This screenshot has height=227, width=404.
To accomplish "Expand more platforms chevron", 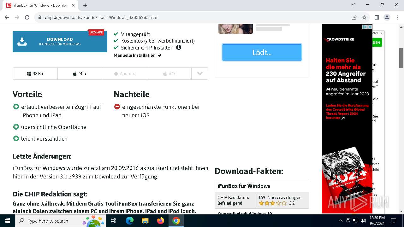I will pyautogui.click(x=200, y=73).
